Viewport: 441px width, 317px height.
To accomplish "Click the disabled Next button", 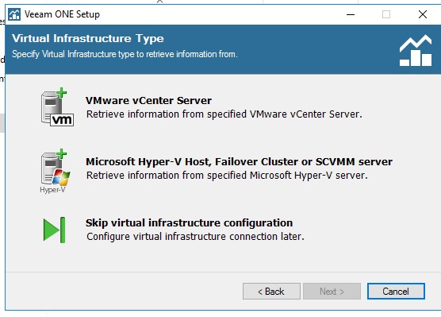I will click(332, 291).
